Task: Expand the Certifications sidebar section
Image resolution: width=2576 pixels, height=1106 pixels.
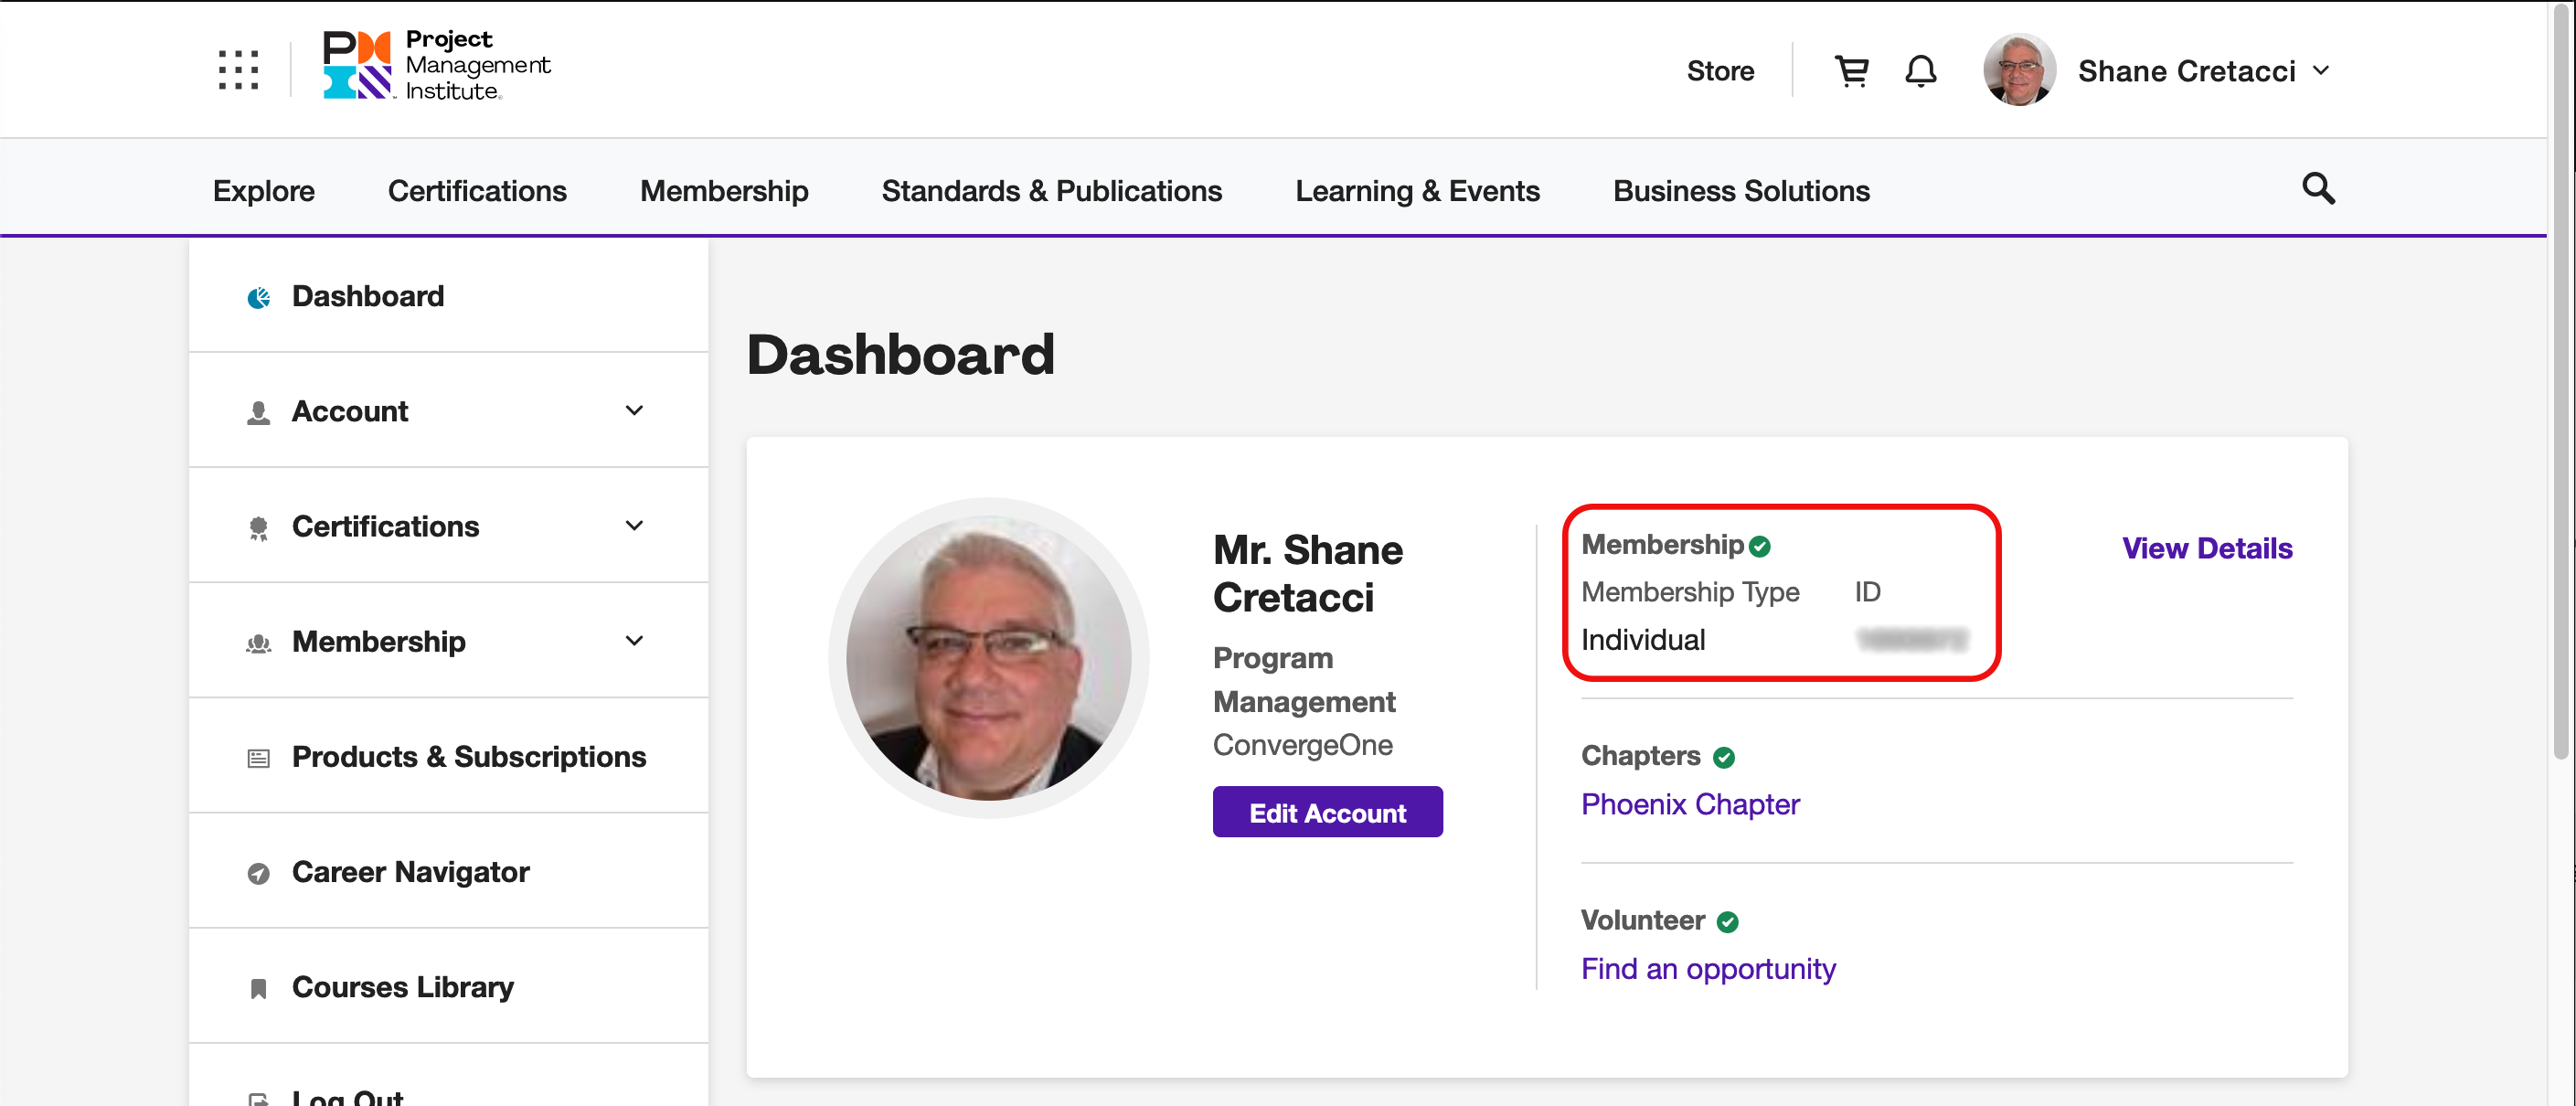Action: (x=633, y=526)
